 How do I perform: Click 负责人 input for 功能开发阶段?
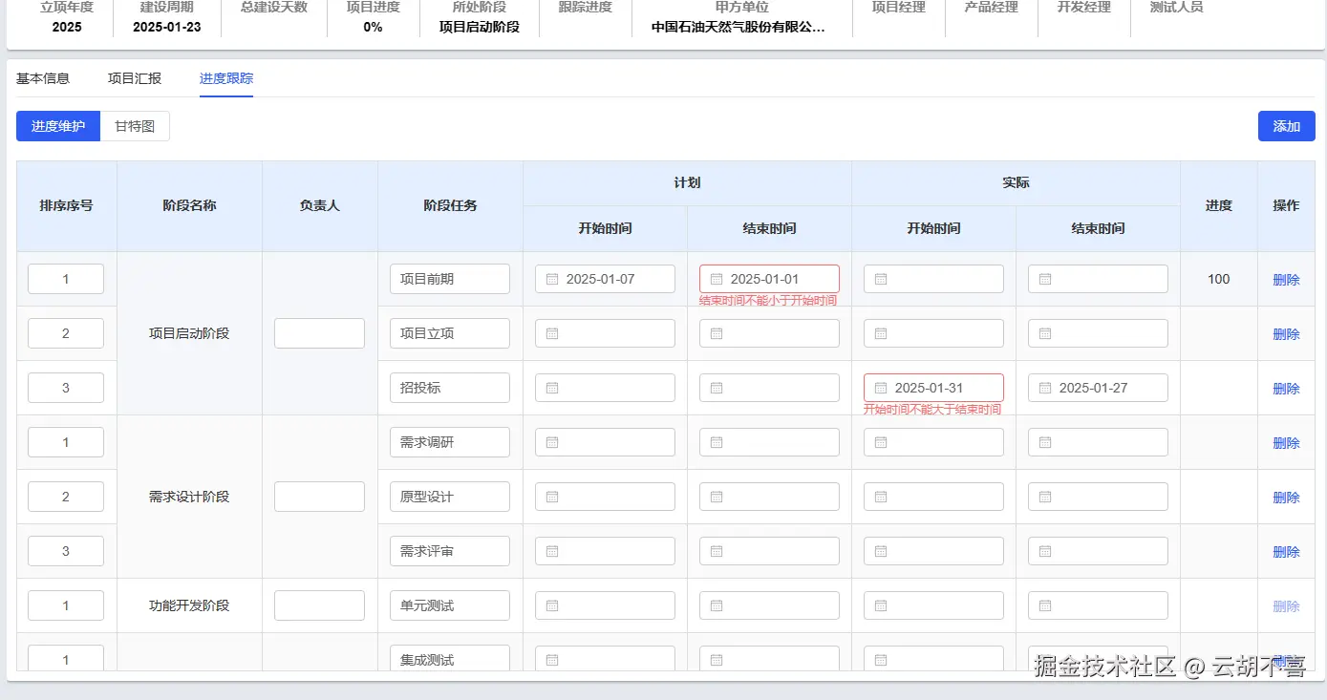(x=319, y=605)
